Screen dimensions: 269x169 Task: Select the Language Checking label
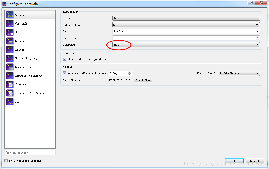coord(28,76)
